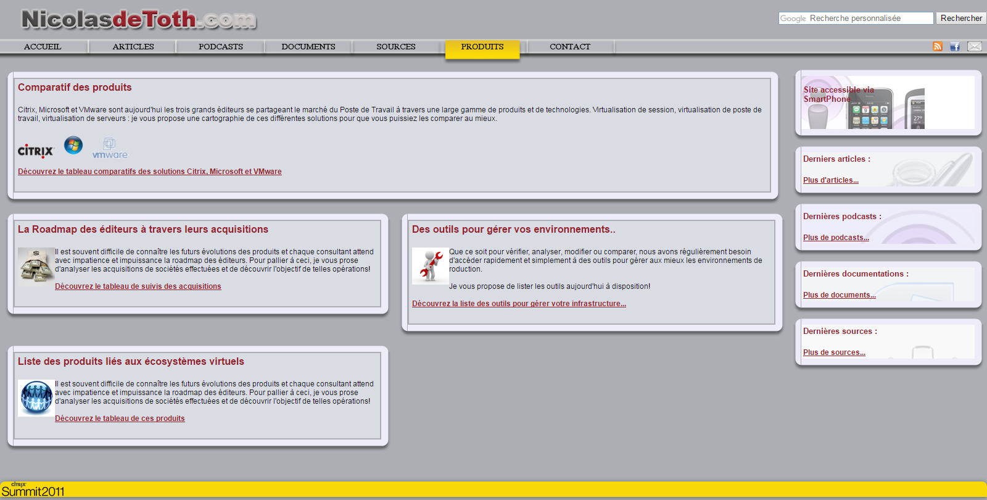Click the Rechercher search button
The width and height of the screenshot is (987, 500).
coord(961,19)
